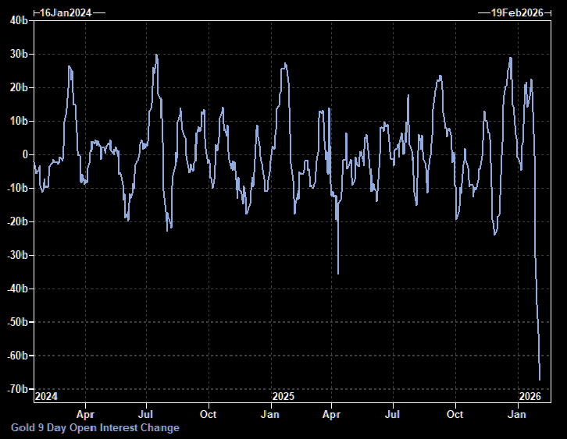The image size is (567, 439).
Task: Click the 16Jan2024 start date label
Action: click(66, 13)
